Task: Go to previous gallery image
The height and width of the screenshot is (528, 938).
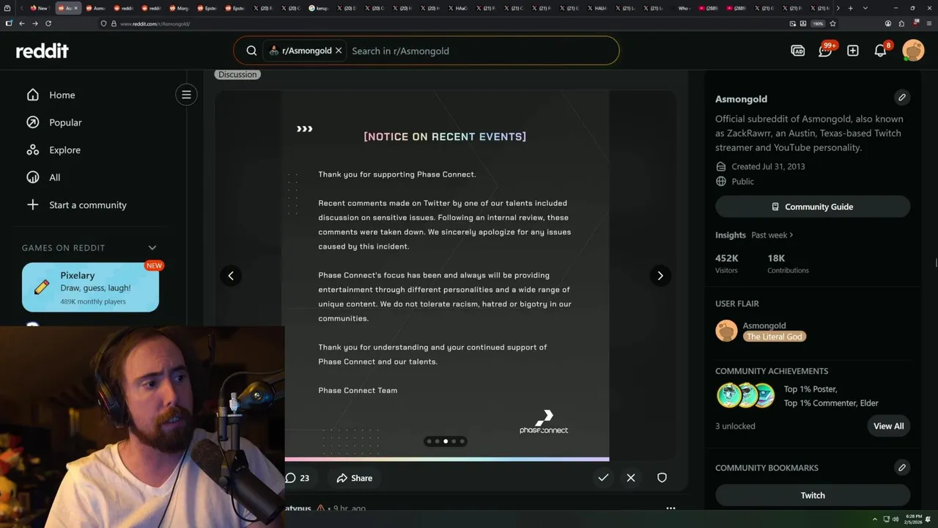Action: (231, 276)
